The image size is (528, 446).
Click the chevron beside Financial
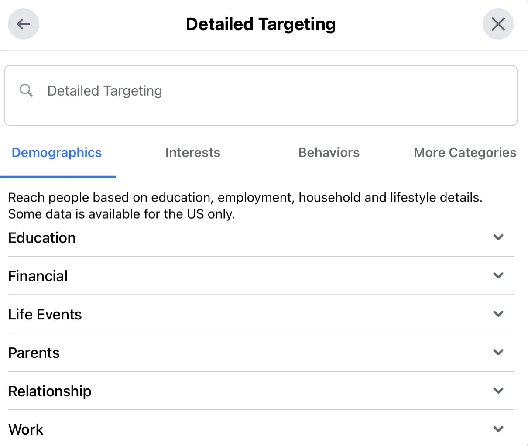pyautogui.click(x=498, y=276)
